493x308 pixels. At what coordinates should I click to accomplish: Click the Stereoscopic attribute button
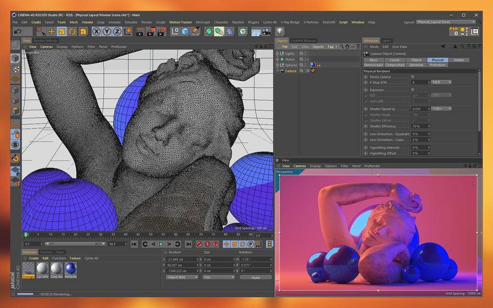pyautogui.click(x=373, y=65)
